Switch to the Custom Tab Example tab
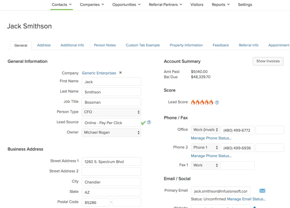Screen dimensions: 290x208 (143, 45)
